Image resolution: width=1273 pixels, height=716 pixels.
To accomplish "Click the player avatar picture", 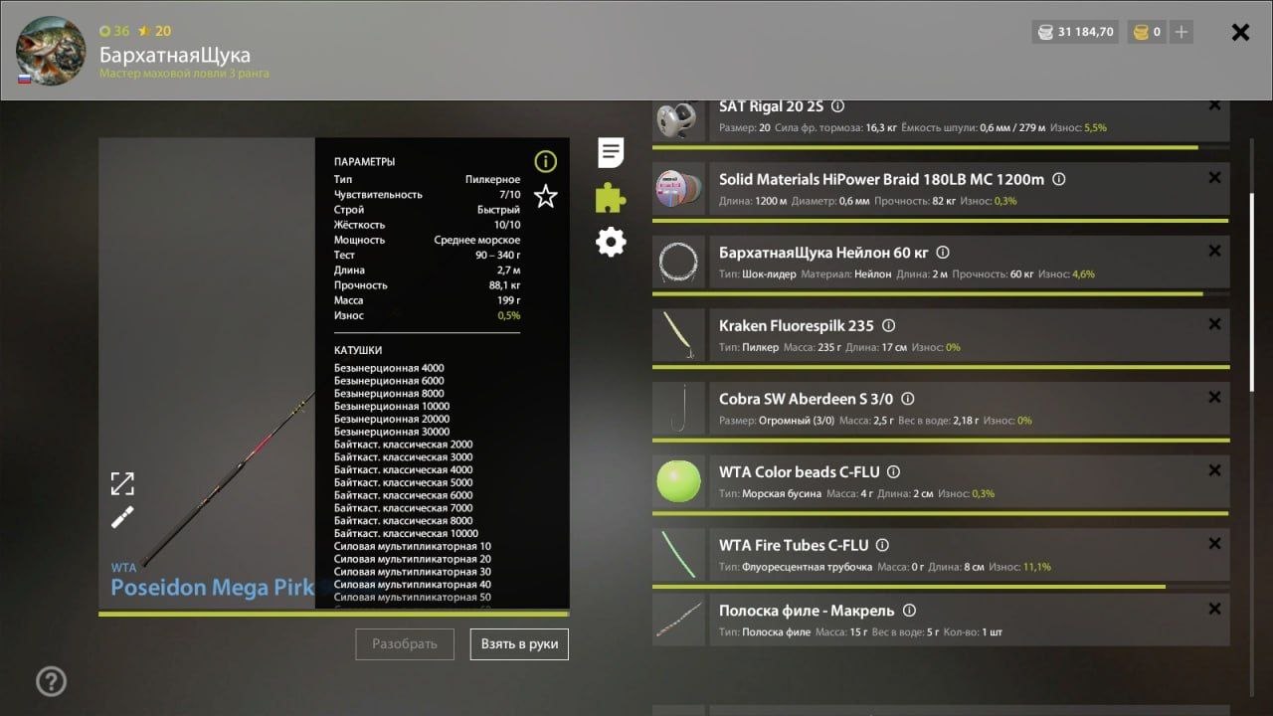I will pos(51,50).
